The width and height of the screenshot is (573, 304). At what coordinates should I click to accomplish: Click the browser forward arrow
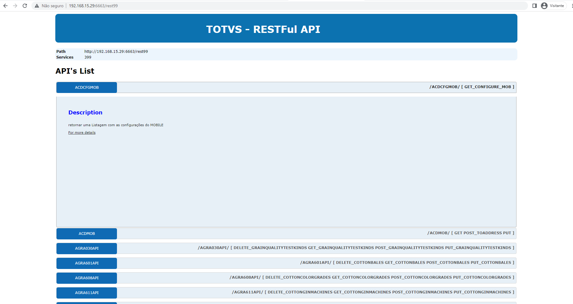(15, 6)
